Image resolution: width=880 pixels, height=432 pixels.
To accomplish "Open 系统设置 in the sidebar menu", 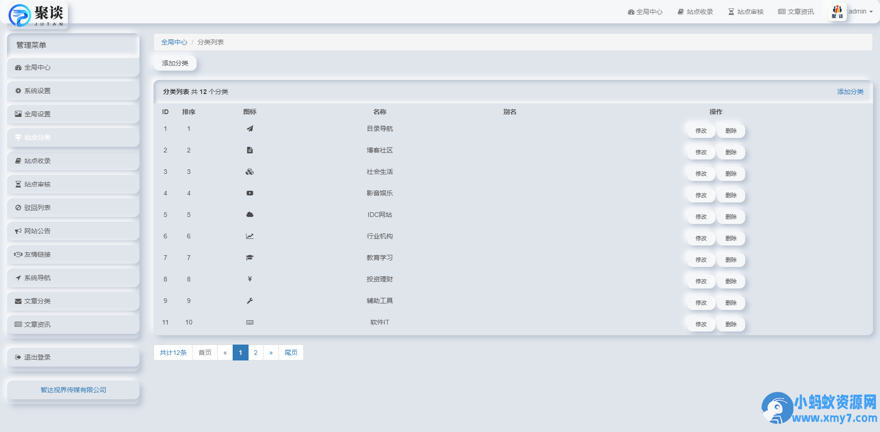I will pos(37,91).
